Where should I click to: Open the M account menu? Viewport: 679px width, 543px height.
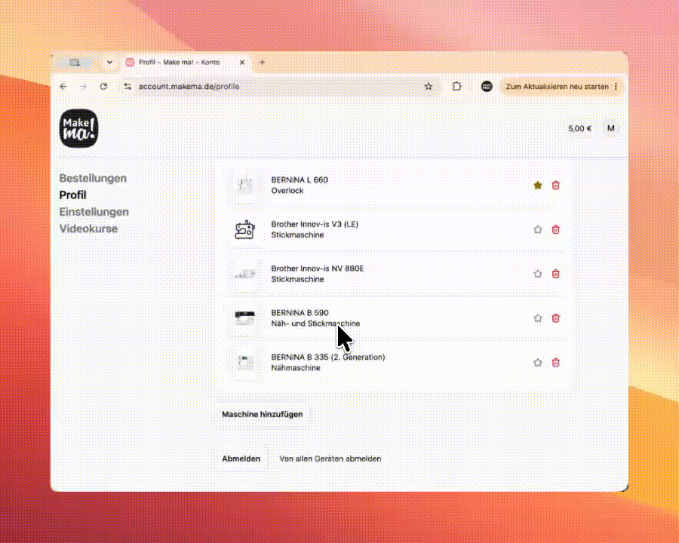[610, 128]
